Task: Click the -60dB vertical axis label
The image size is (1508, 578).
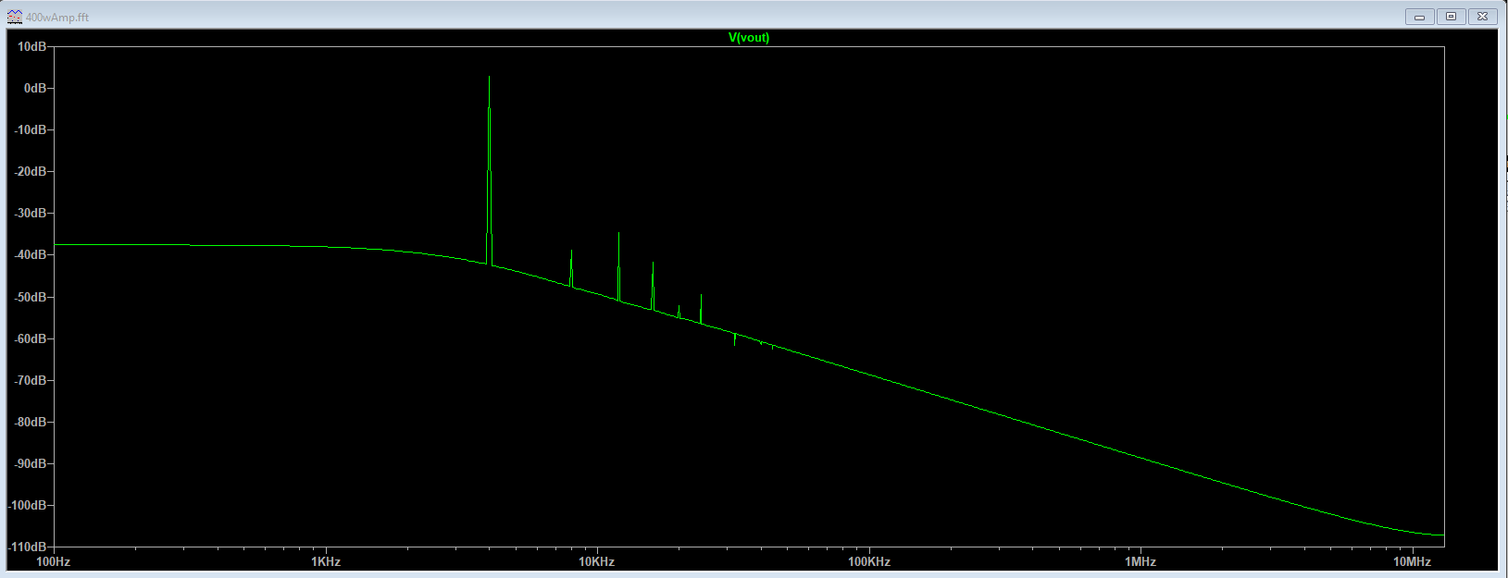Action: tap(31, 338)
